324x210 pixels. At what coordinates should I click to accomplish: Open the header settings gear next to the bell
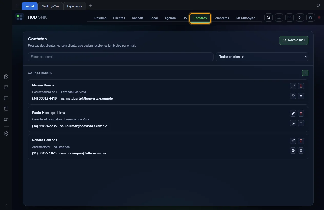289,18
